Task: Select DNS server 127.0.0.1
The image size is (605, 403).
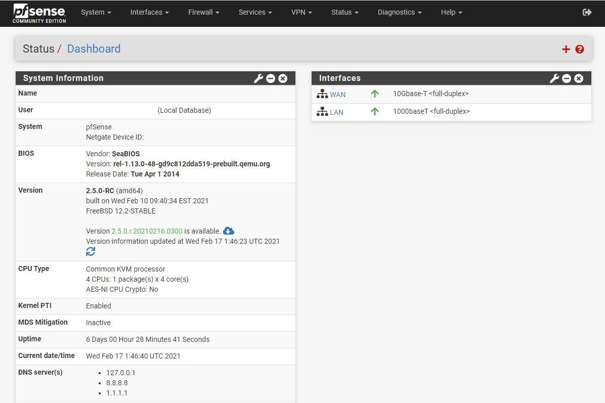Action: [x=121, y=373]
